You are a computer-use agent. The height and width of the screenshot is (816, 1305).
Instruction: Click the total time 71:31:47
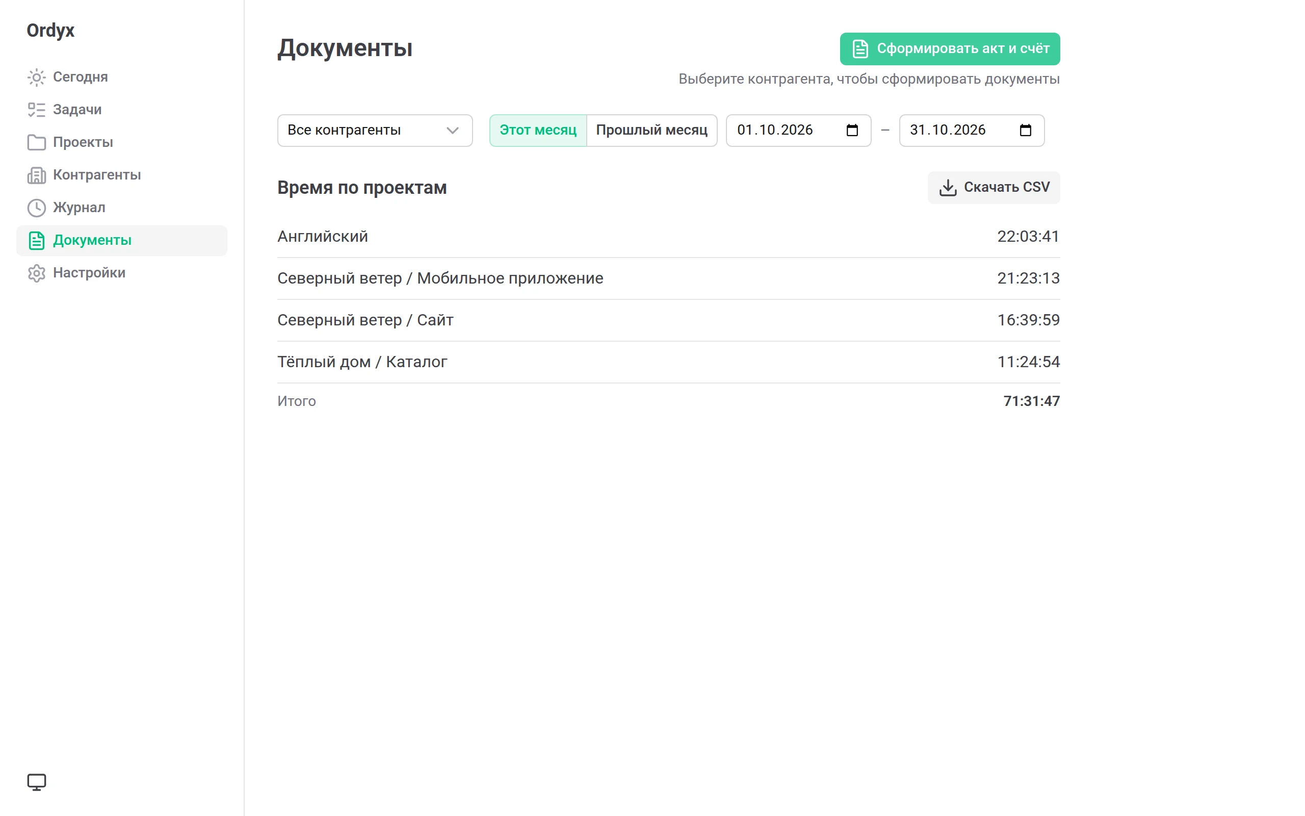tap(1031, 401)
